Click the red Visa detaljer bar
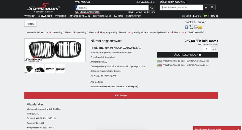This screenshot has width=242, height=130. (x=121, y=95)
